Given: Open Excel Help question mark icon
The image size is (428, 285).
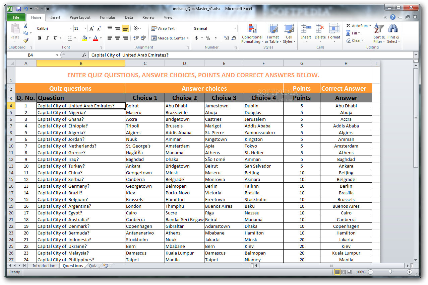Looking at the screenshot, I should pos(392,17).
